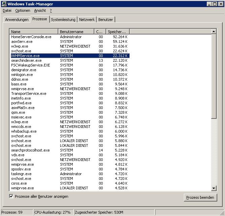This screenshot has height=216, width=225.
Task: Select the spoolsv.exe process
Action: tap(70, 169)
